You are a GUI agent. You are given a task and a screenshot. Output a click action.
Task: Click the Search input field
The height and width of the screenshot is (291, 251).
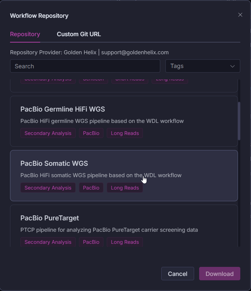point(85,66)
